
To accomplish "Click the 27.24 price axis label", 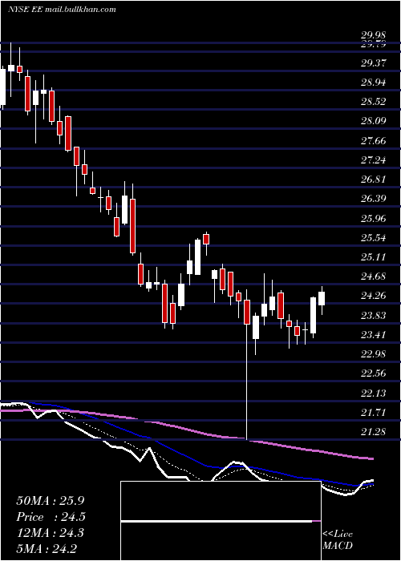I will tap(374, 160).
